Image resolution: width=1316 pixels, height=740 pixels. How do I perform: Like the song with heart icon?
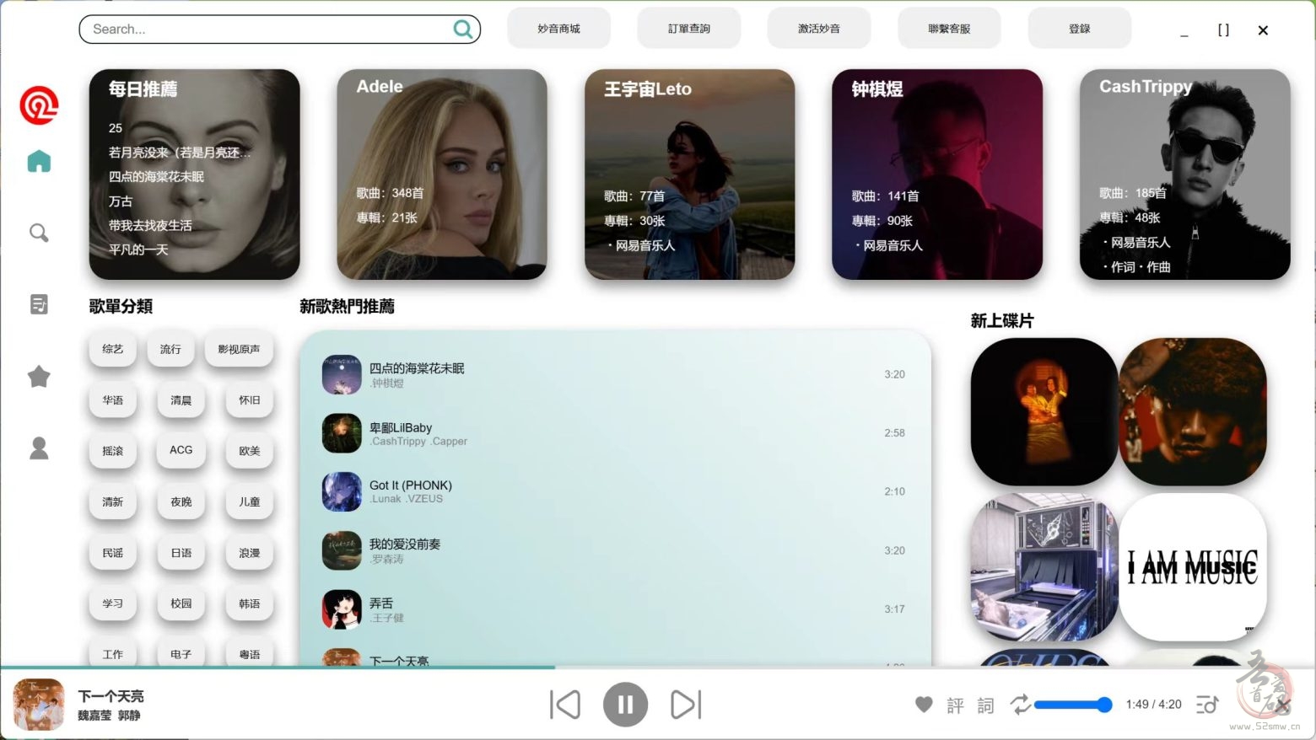(x=924, y=704)
